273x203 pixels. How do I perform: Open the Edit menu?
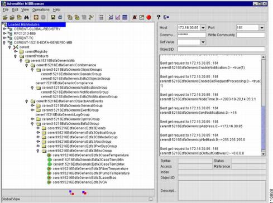[x=15, y=9]
